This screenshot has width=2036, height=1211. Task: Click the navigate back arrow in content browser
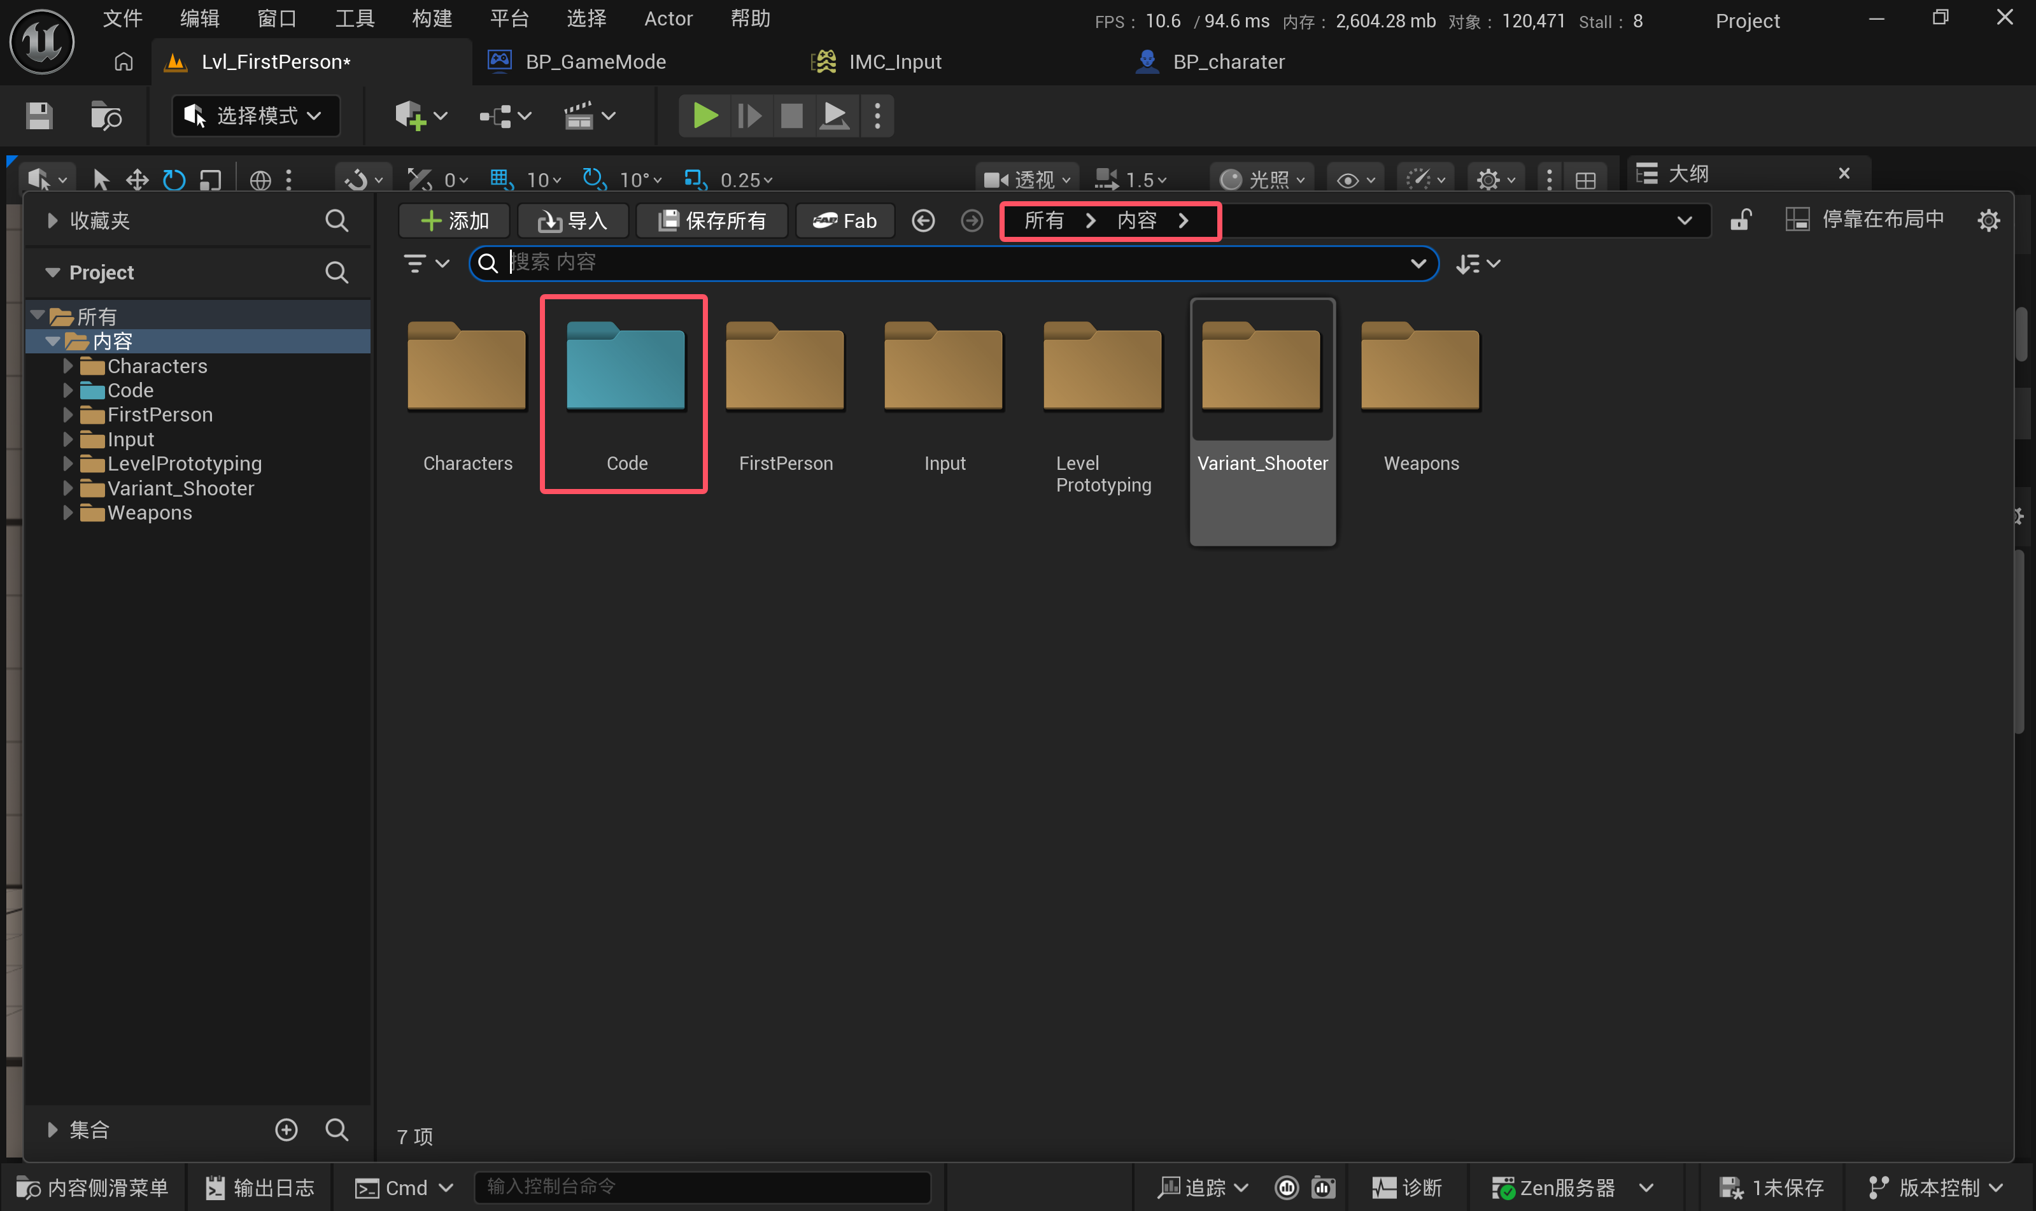pyautogui.click(x=923, y=220)
